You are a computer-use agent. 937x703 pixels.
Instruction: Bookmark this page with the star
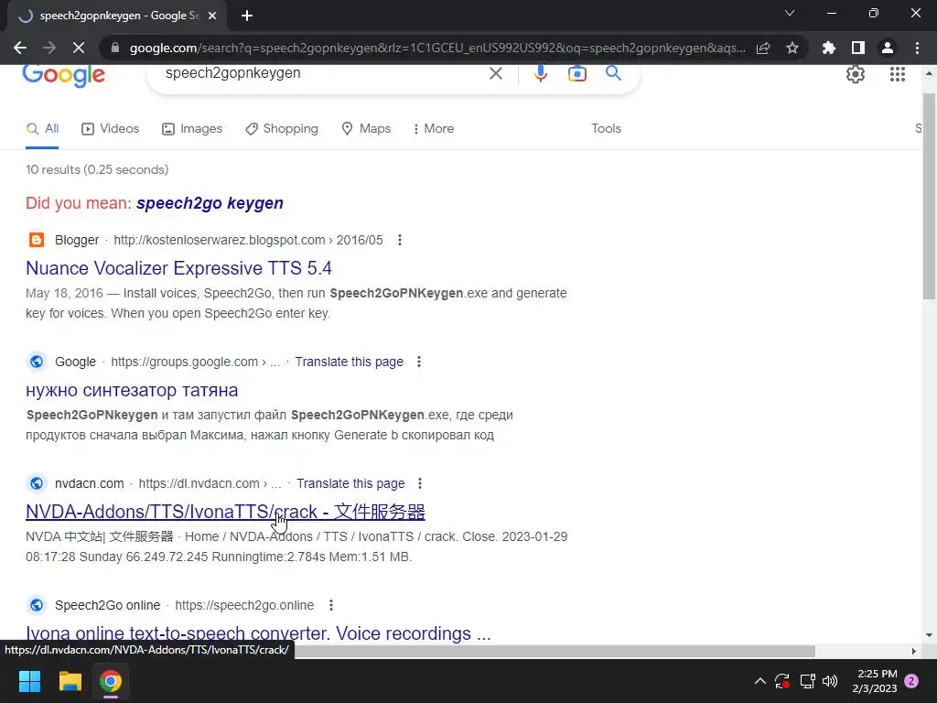click(792, 48)
